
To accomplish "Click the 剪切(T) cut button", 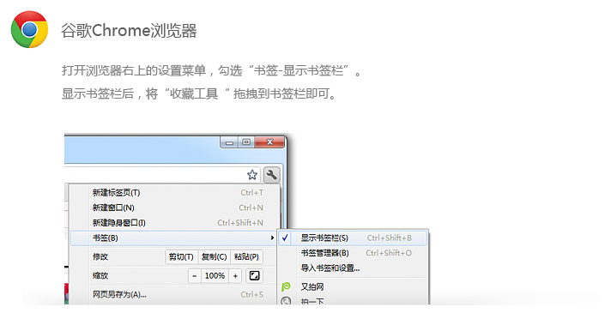I will pyautogui.click(x=181, y=257).
